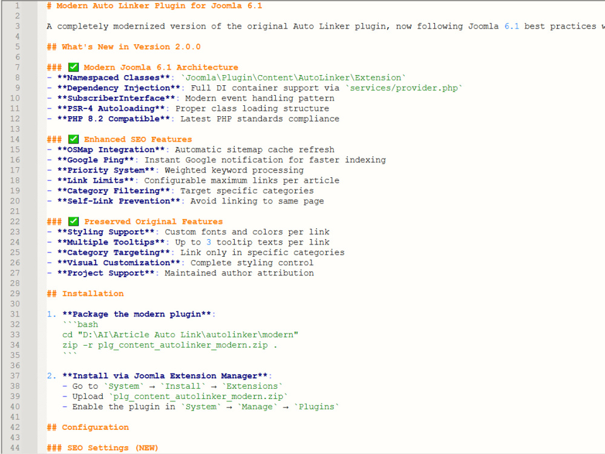Click the code 'services/provider.php'

click(x=404, y=88)
